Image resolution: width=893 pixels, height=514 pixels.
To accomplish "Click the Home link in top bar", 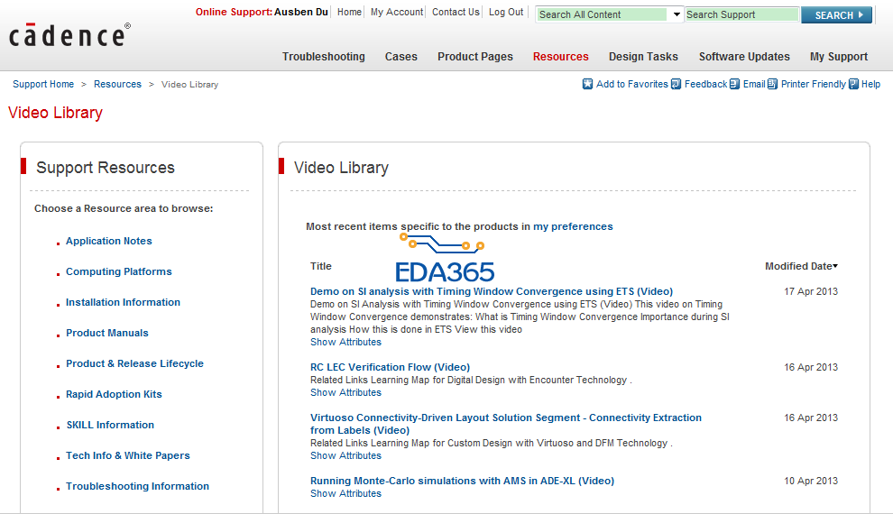I will pos(349,12).
